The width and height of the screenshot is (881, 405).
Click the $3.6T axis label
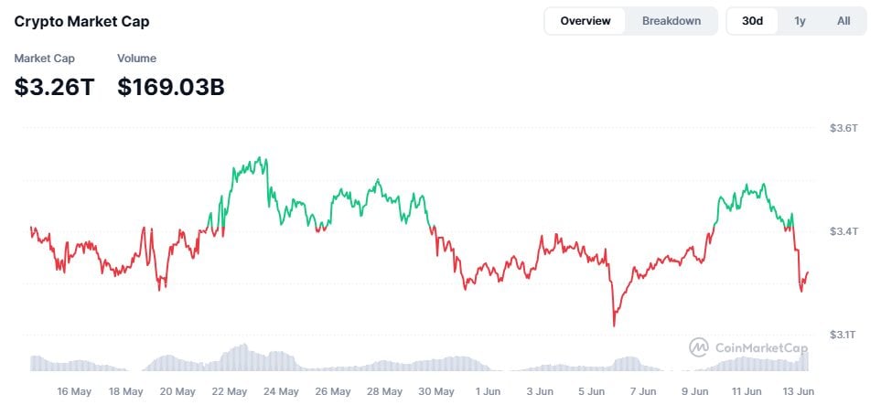(843, 128)
